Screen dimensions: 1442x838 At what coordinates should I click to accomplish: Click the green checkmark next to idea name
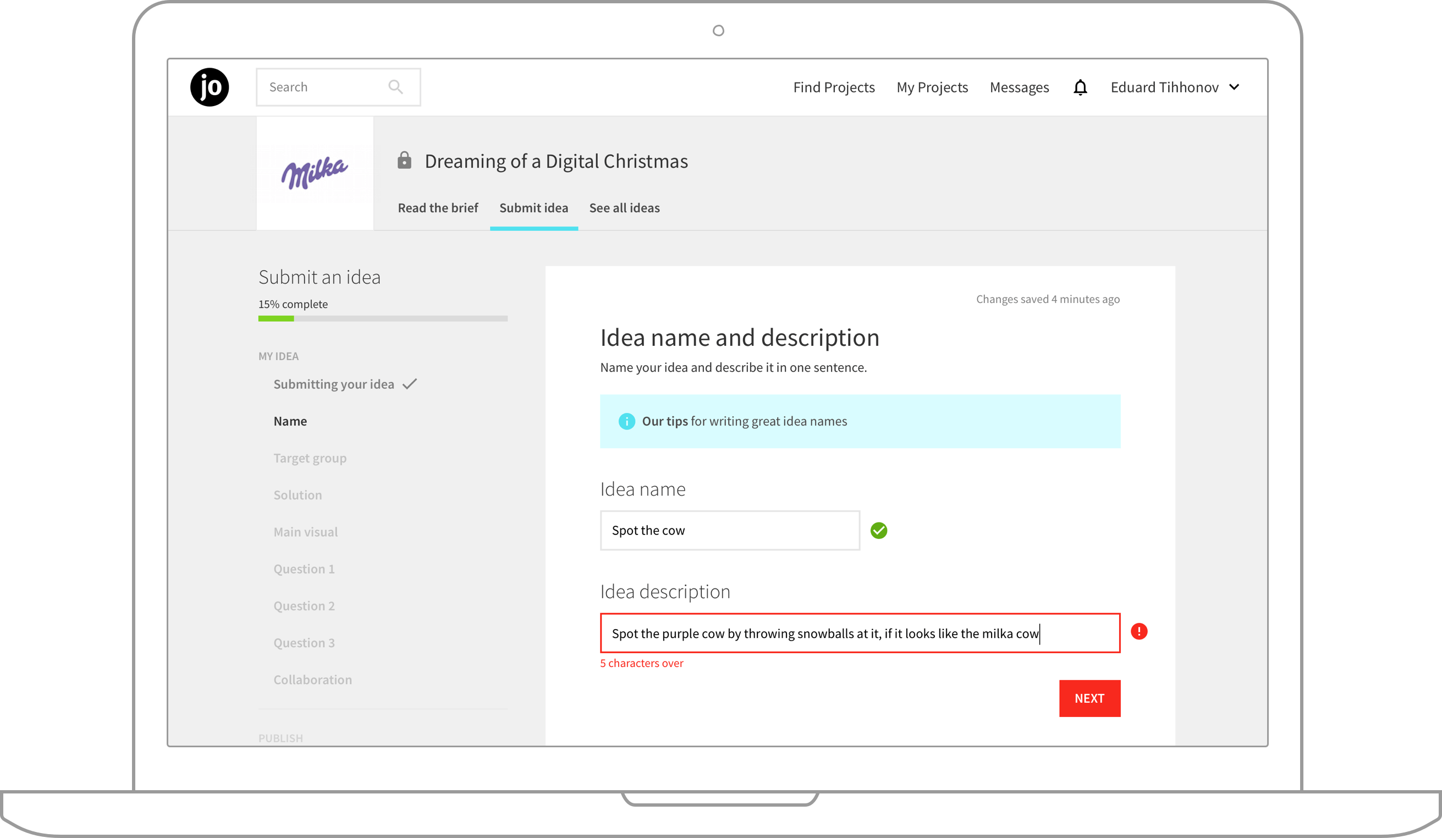tap(878, 531)
